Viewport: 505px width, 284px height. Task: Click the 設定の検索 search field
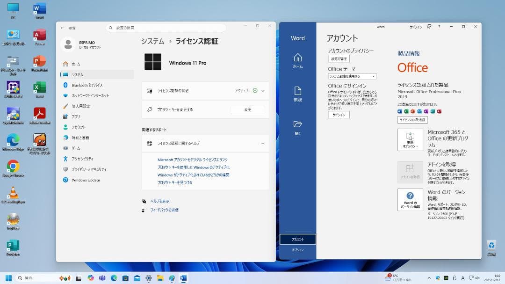pos(166,28)
